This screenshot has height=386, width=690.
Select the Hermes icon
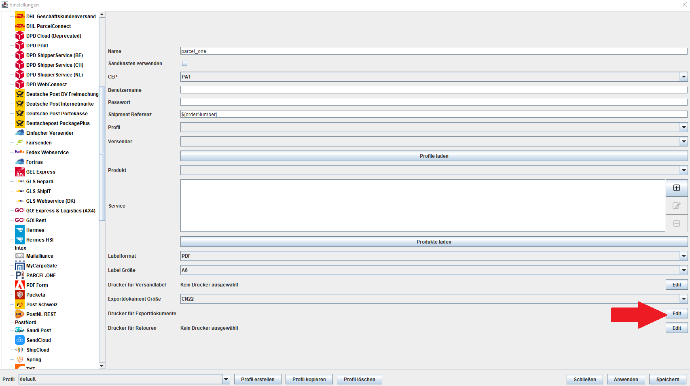20,230
